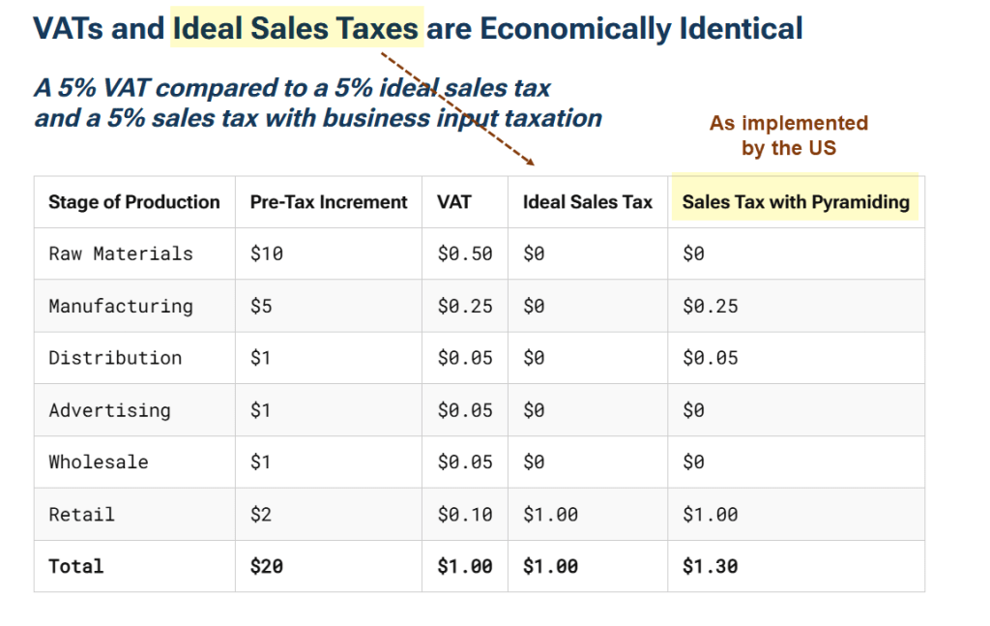The image size is (990, 626).
Task: Select the highlighted "Sales Tax with Pyramiding" header
Action: click(x=796, y=202)
